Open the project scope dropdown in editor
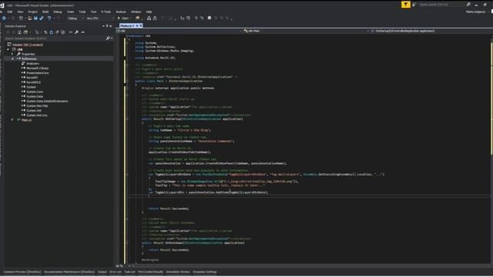The width and height of the screenshot is (493, 277). point(179,31)
